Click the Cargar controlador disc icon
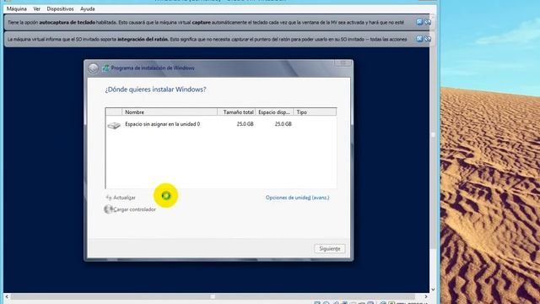 [109, 209]
